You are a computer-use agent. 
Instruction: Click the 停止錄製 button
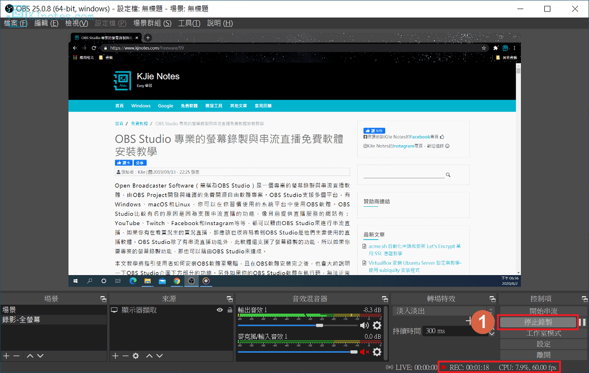(x=538, y=322)
